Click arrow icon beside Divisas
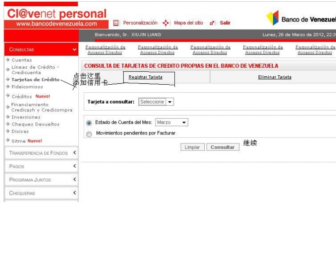The image size is (336, 264). point(8,131)
